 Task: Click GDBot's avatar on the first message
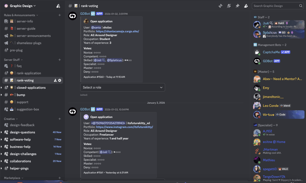72,16
